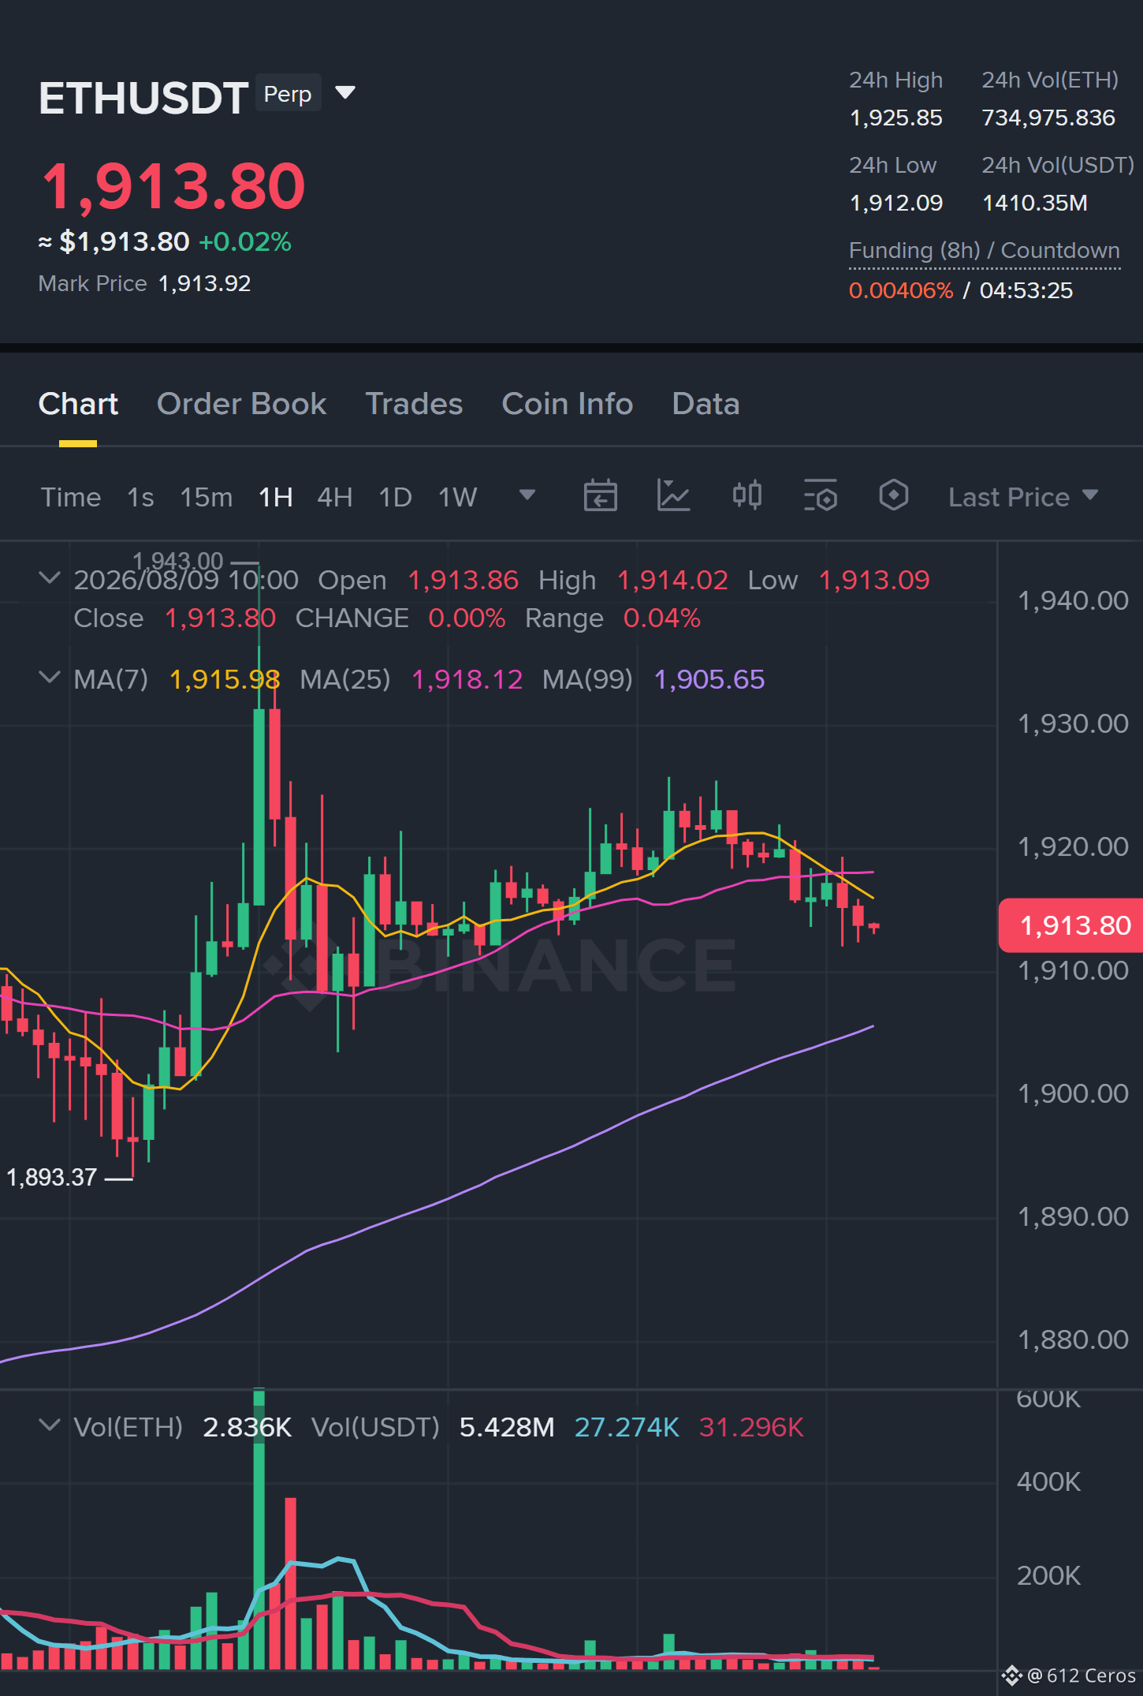Viewport: 1143px width, 1696px height.
Task: Switch to the Order Book tab
Action: tap(241, 404)
